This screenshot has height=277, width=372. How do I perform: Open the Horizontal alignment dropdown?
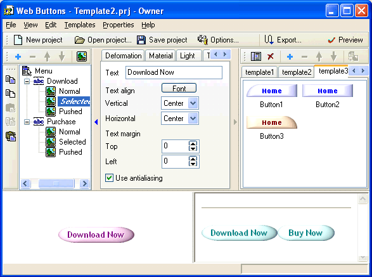tap(193, 119)
